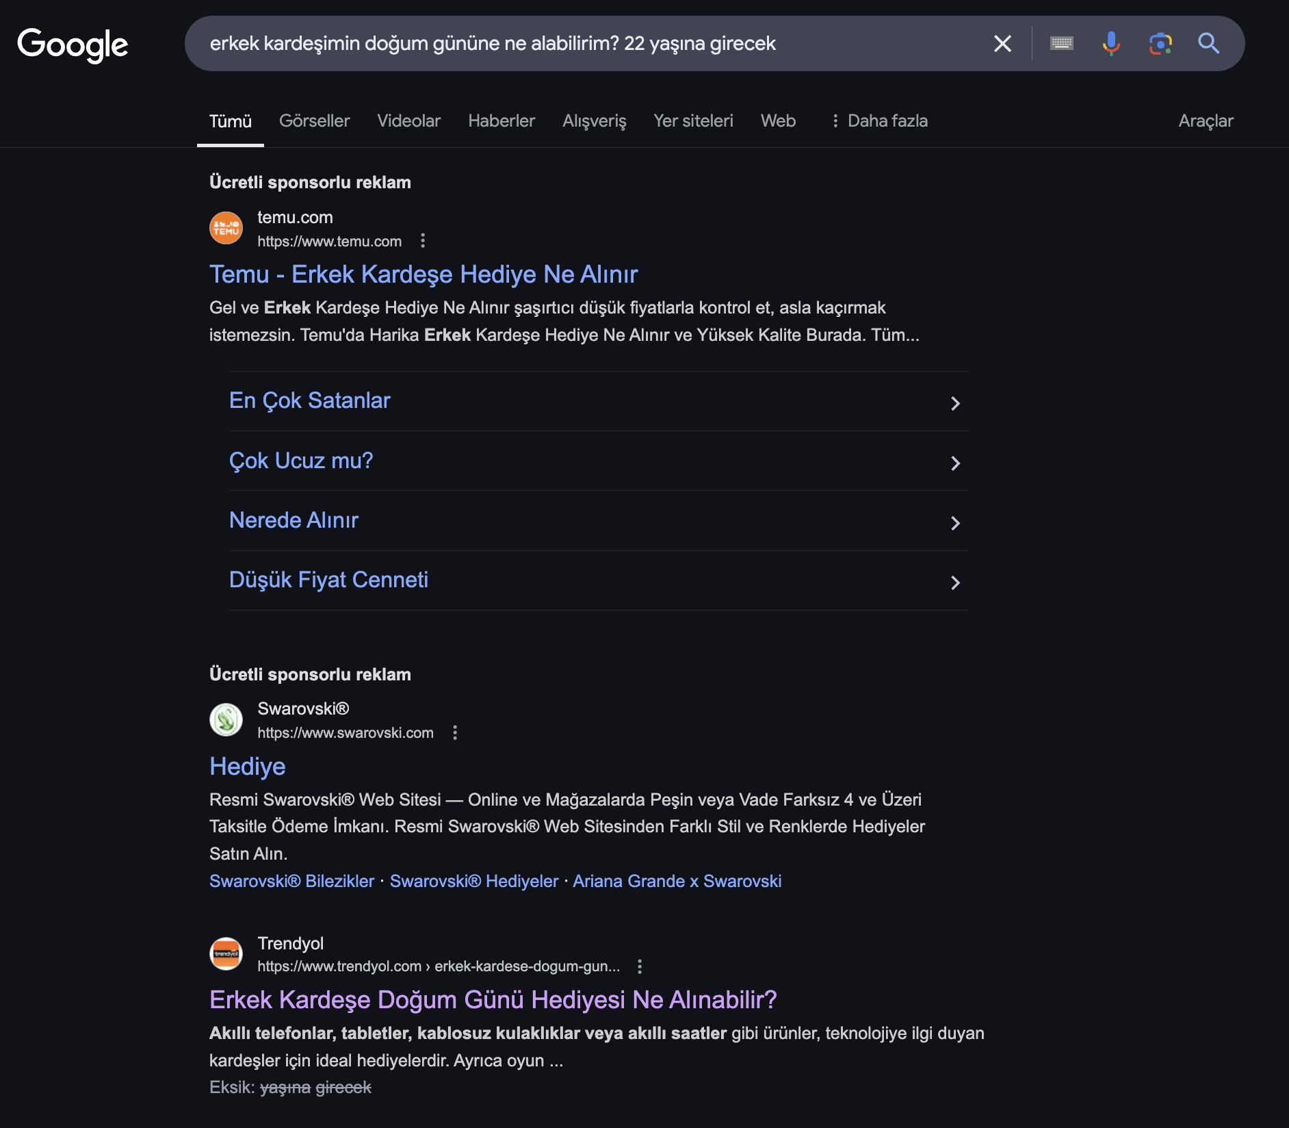Screen dimensions: 1289x1128
Task: Open the three-dot menu beside swarovski.com URL
Action: [x=455, y=732]
